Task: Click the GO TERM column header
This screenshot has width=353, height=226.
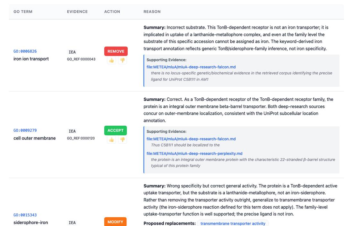Action: tap(23, 12)
